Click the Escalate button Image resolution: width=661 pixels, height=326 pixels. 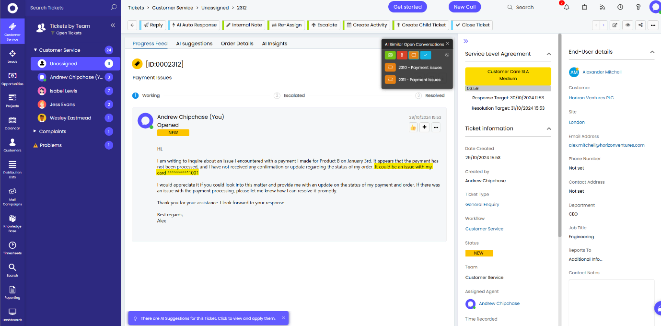(x=324, y=25)
